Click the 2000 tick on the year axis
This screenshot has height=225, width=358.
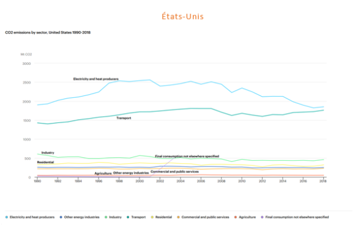click(140, 181)
